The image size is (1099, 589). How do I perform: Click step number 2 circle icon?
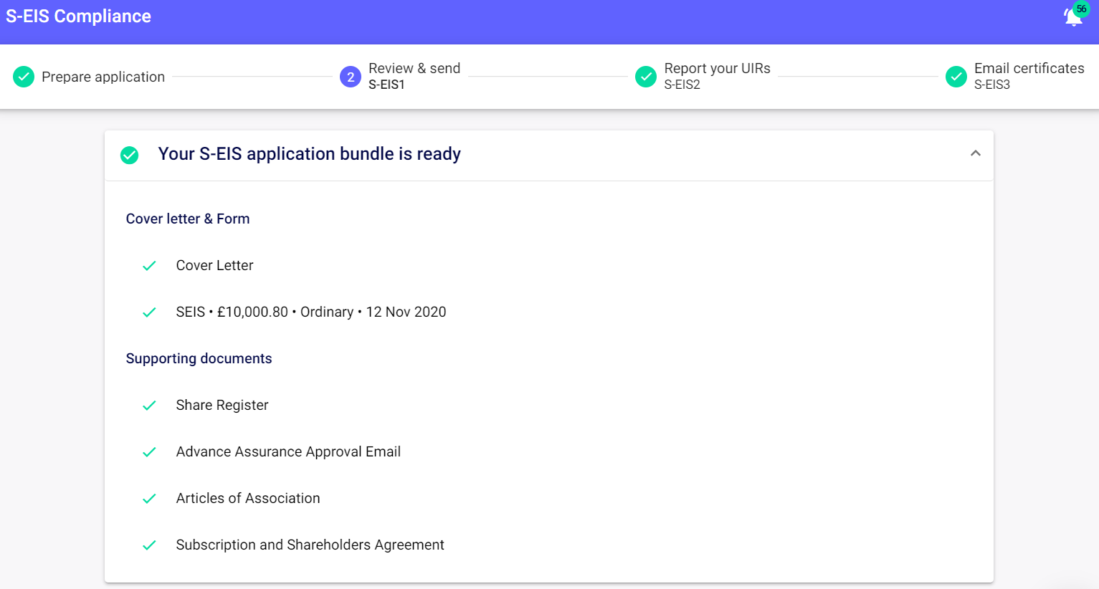tap(351, 77)
